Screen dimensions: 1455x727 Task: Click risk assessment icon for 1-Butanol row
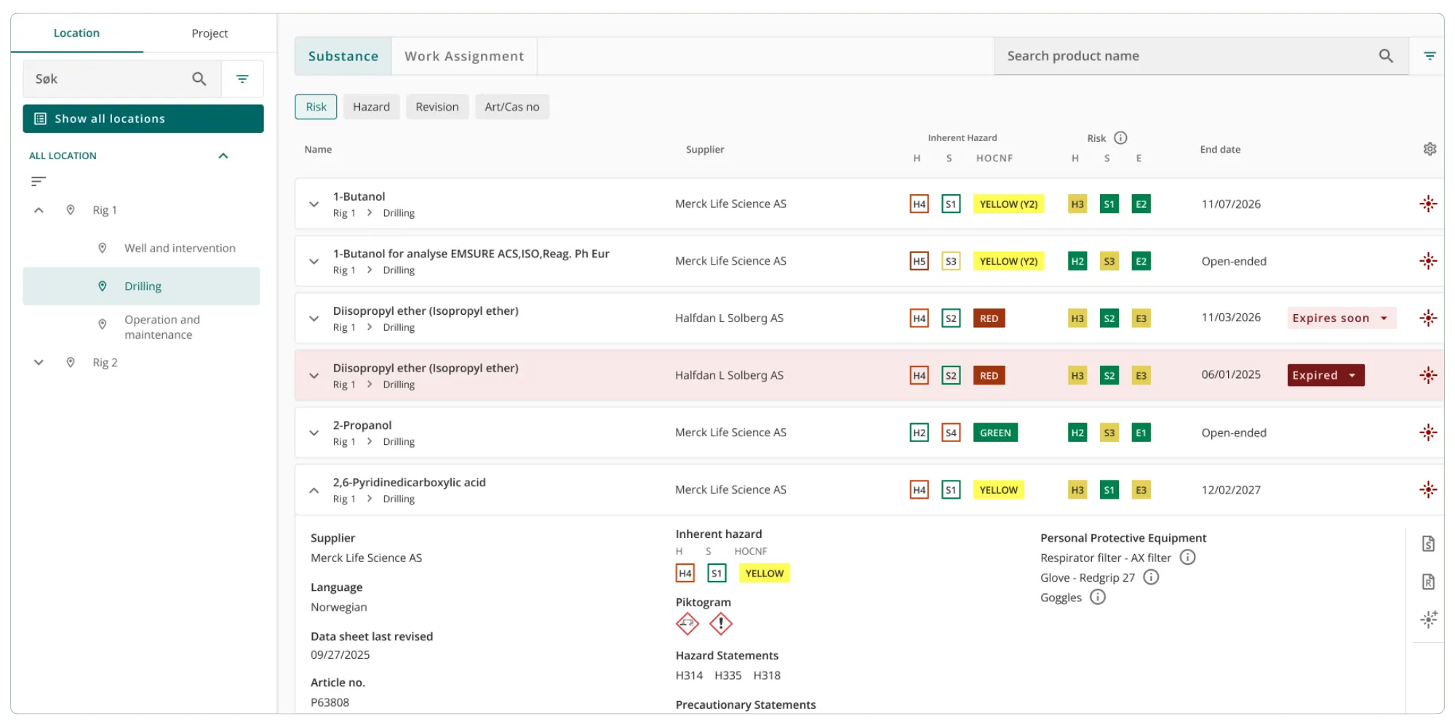[x=1428, y=204]
